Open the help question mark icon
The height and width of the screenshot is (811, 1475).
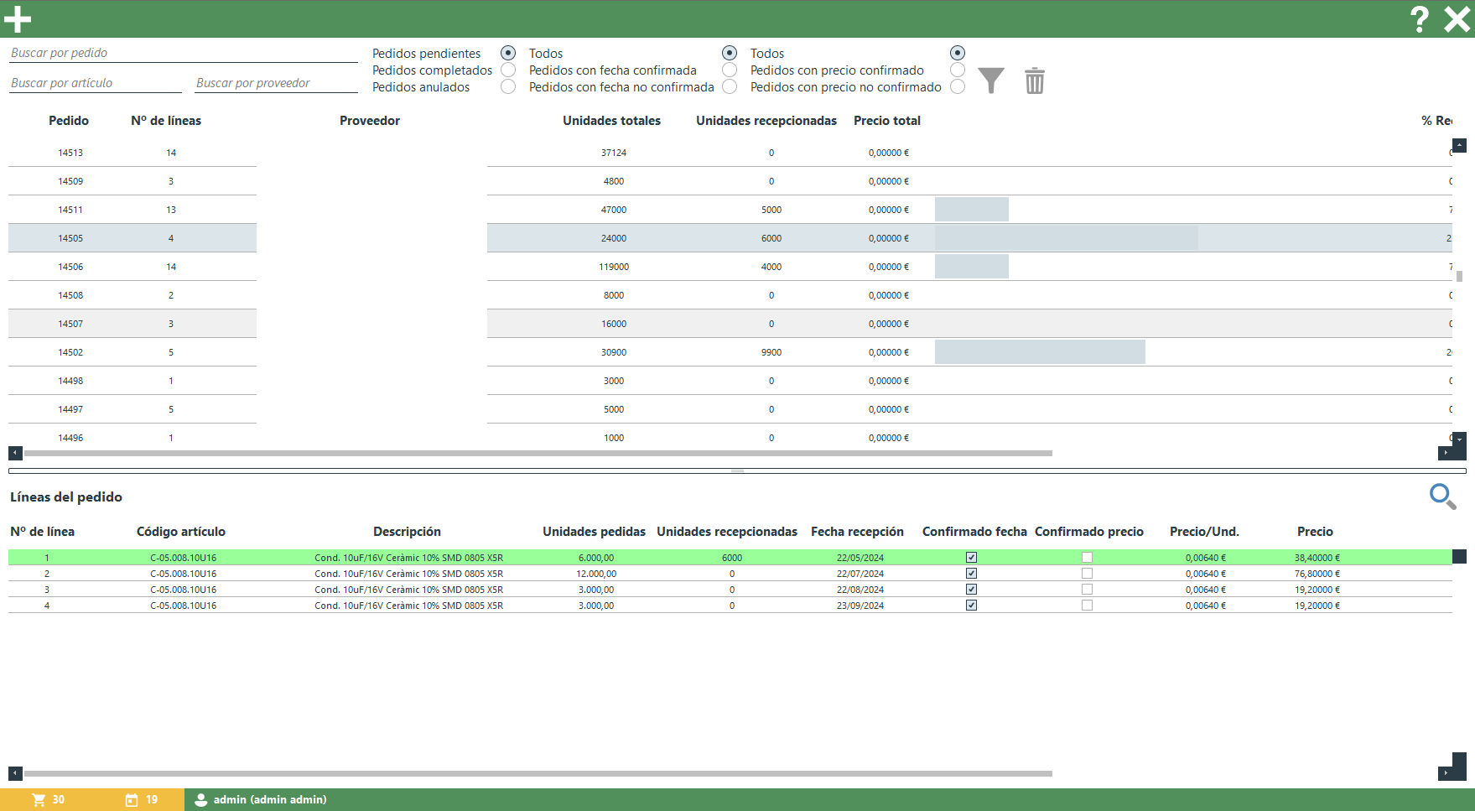[1419, 19]
